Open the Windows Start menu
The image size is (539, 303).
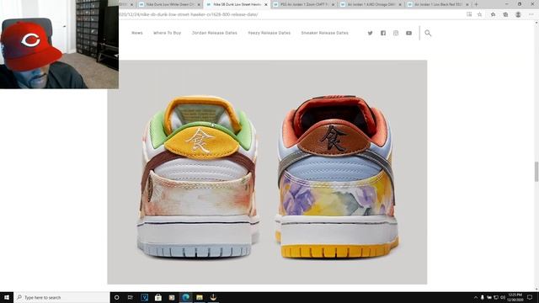[7, 297]
